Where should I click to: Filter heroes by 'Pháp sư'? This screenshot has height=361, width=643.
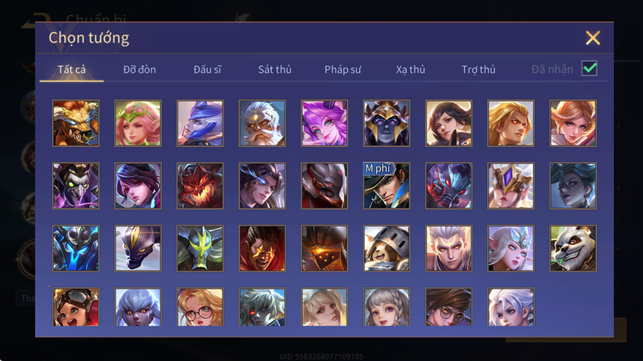click(343, 69)
